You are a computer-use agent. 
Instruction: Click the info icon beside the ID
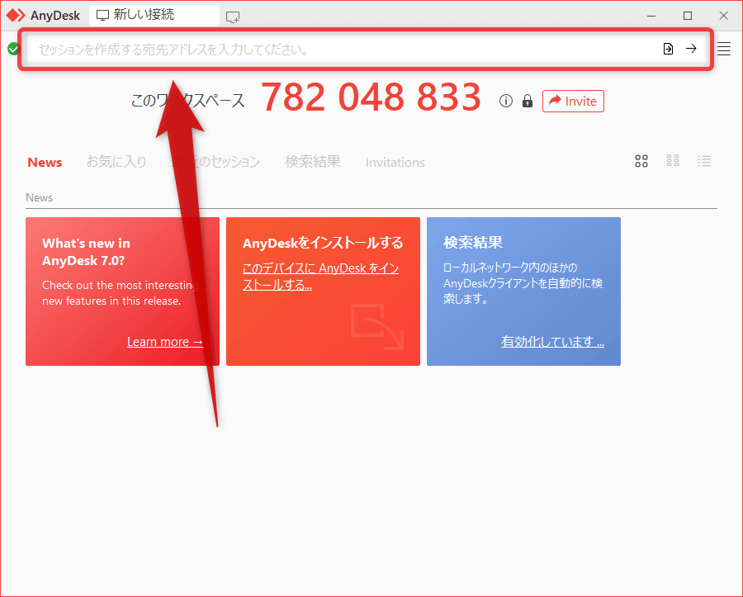tap(505, 101)
